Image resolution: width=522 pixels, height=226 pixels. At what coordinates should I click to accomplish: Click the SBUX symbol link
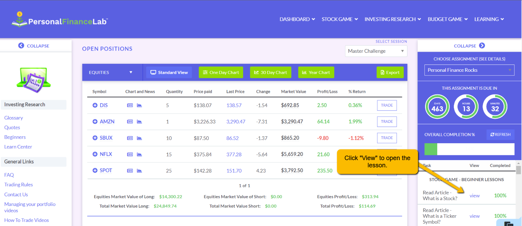[x=106, y=138]
